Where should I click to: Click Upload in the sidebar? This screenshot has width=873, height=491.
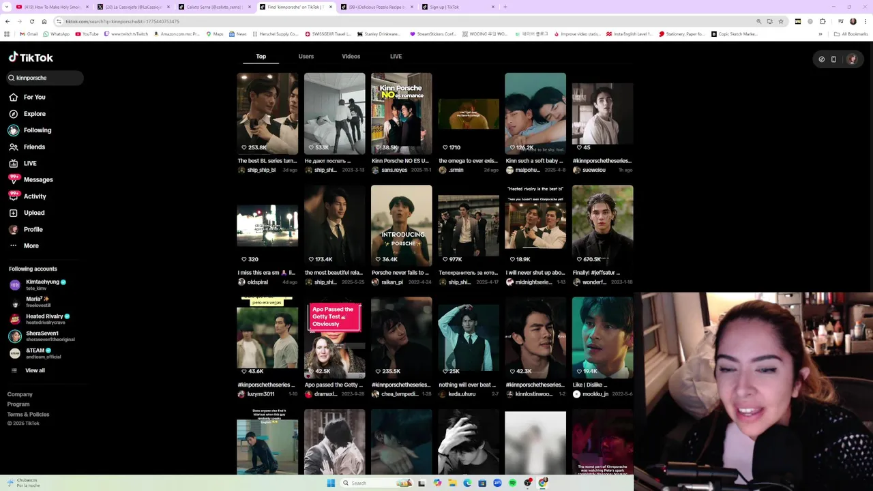coord(27,213)
